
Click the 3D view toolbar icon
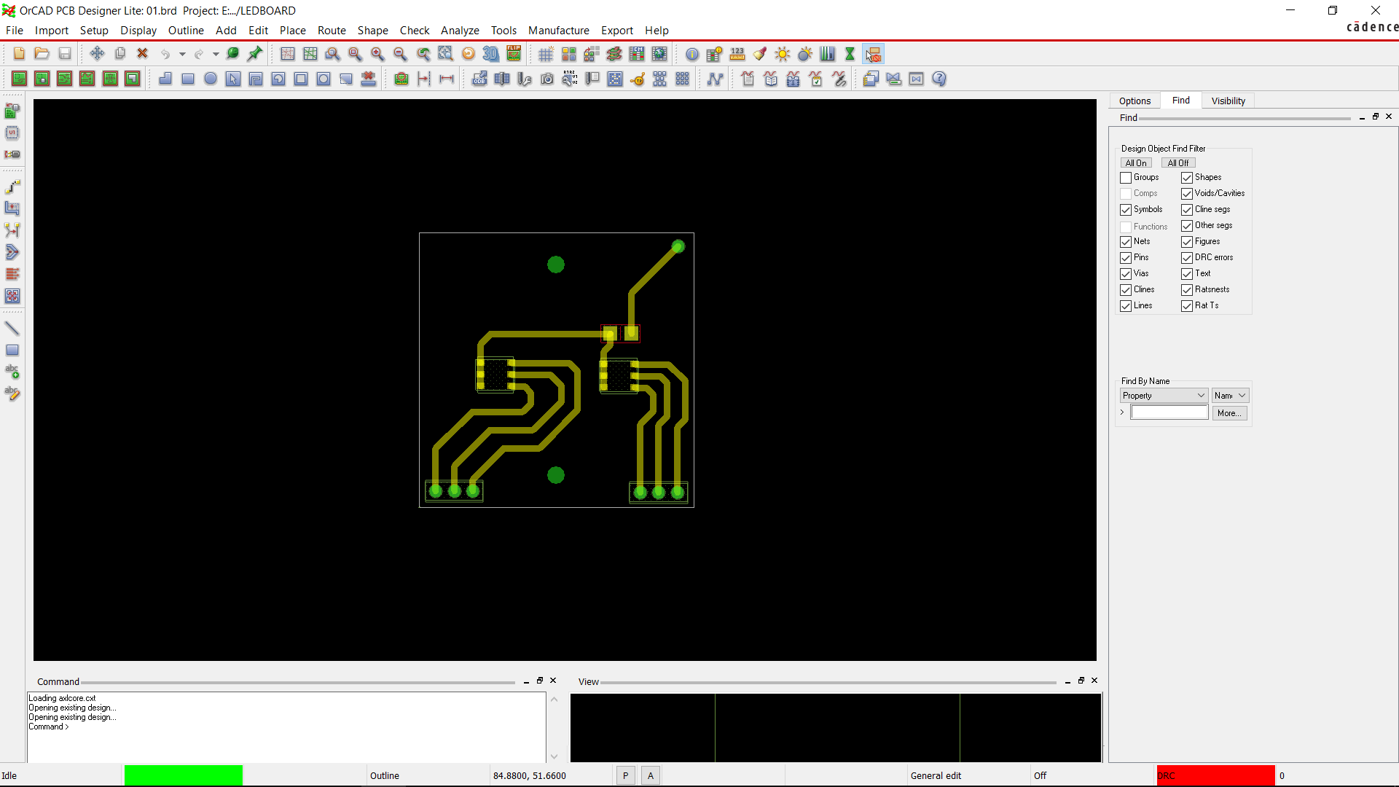(x=491, y=54)
